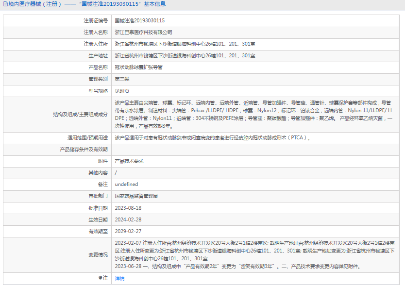
Task: Open the 详情 link in the 注 row
Action: 119,279
